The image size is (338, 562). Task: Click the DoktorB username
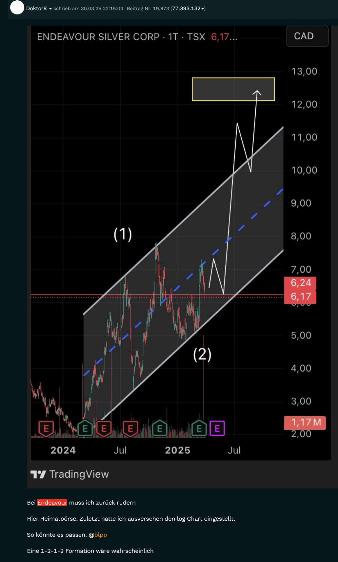[36, 9]
